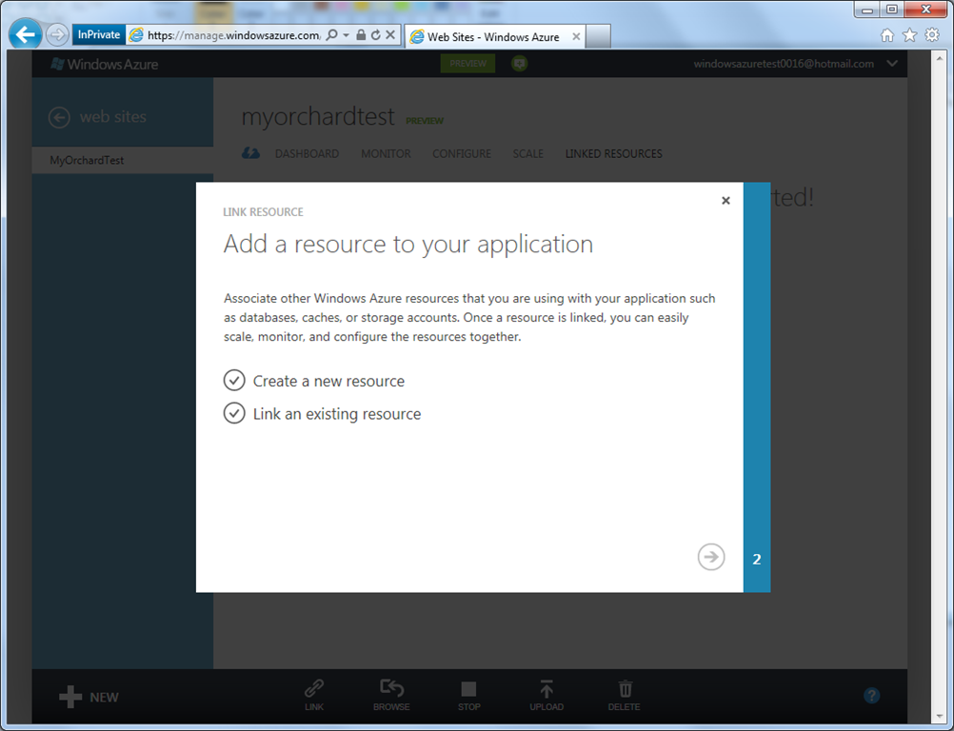Click the cloud quick start icon
This screenshot has width=954, height=731.
coord(251,153)
